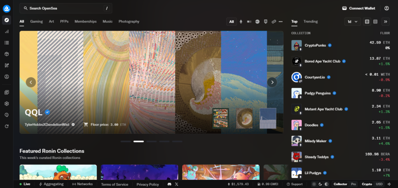Open the OpenSea logo home link
Image resolution: width=398 pixels, height=188 pixels.
click(x=7, y=9)
